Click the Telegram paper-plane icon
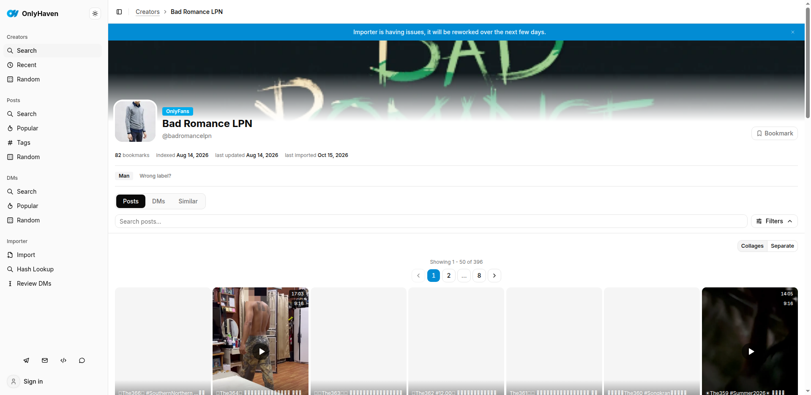Viewport: 811px width, 395px height. tap(26, 360)
